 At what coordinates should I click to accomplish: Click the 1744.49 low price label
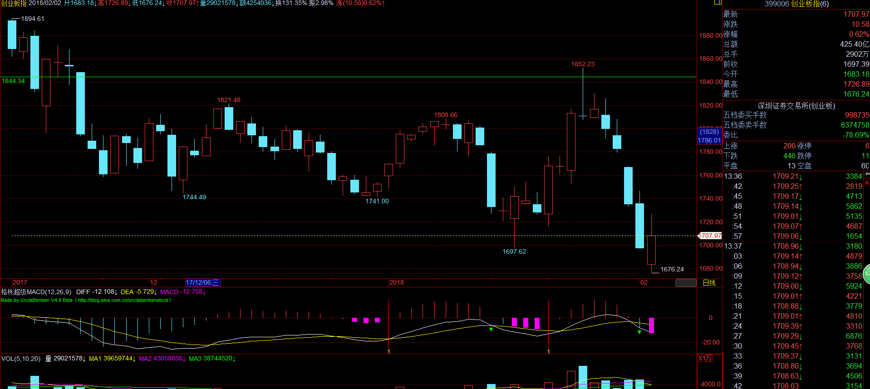point(194,197)
